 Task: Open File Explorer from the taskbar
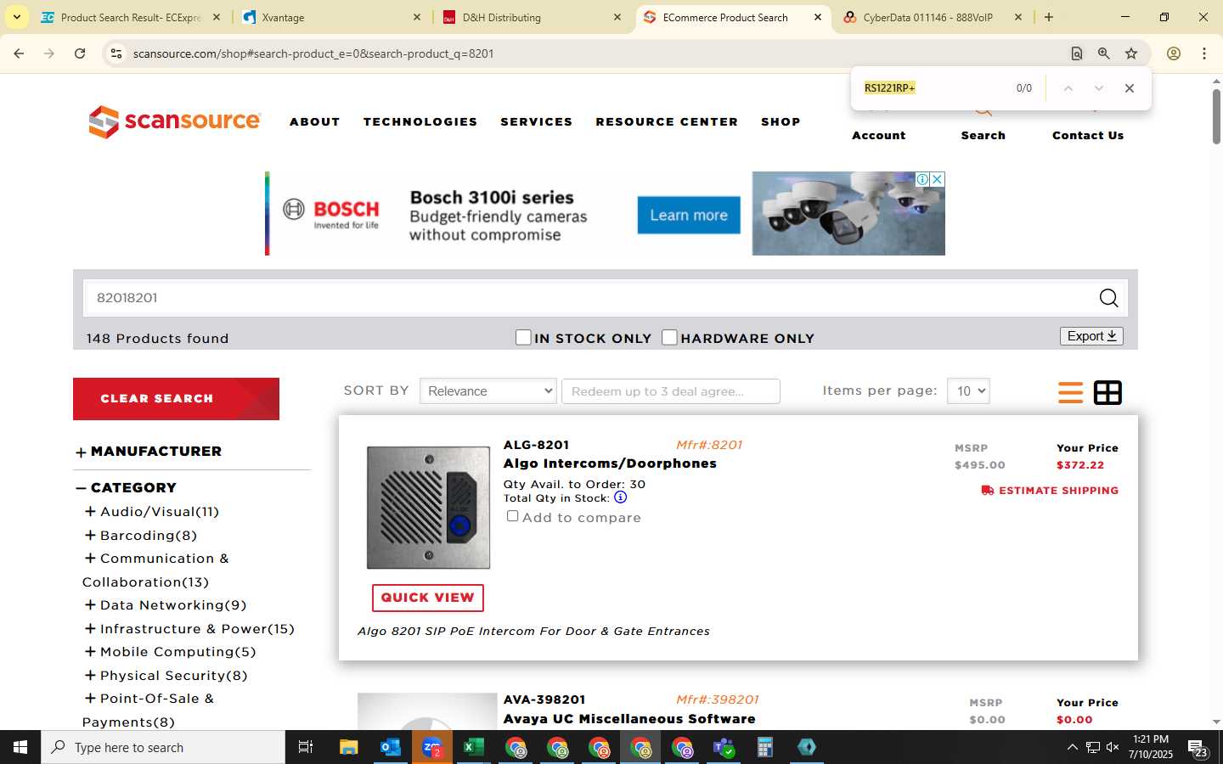pos(348,747)
